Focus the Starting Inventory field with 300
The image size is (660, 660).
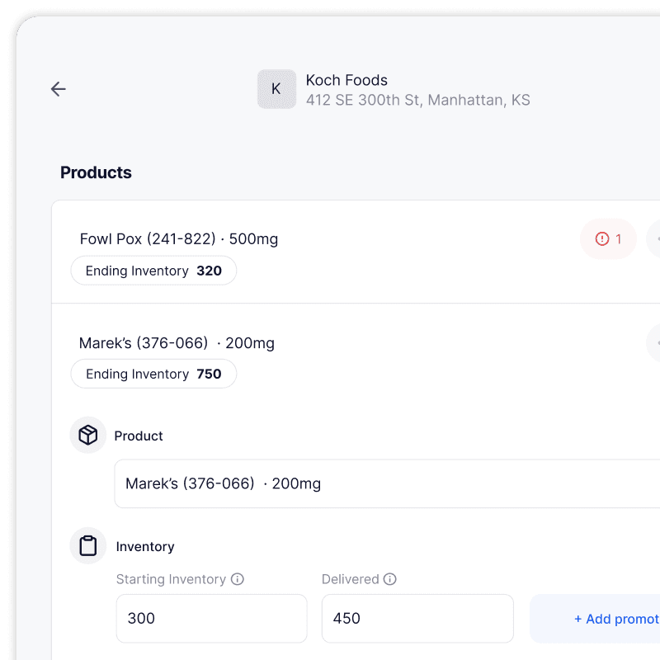pyautogui.click(x=212, y=619)
